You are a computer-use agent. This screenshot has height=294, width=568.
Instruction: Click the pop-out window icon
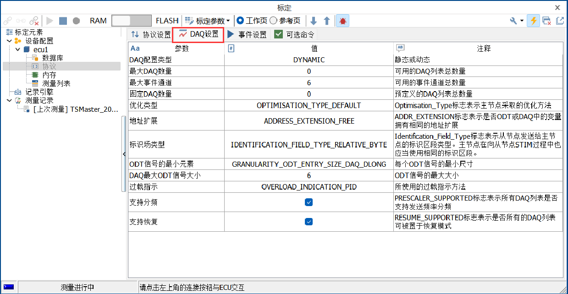pyautogui.click(x=560, y=21)
